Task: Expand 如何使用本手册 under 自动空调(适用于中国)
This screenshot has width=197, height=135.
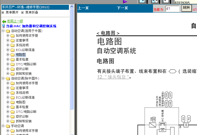Action: (x=8, y=35)
